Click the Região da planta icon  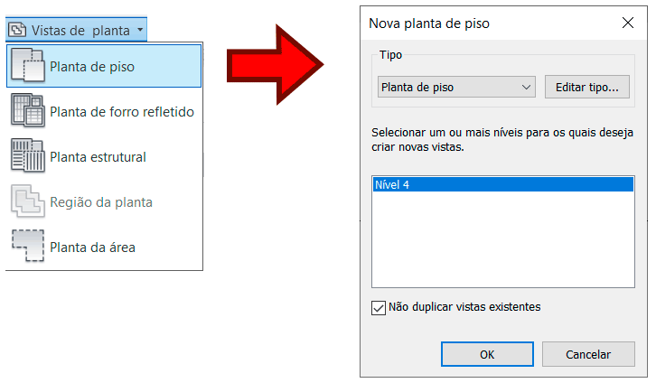pyautogui.click(x=28, y=201)
